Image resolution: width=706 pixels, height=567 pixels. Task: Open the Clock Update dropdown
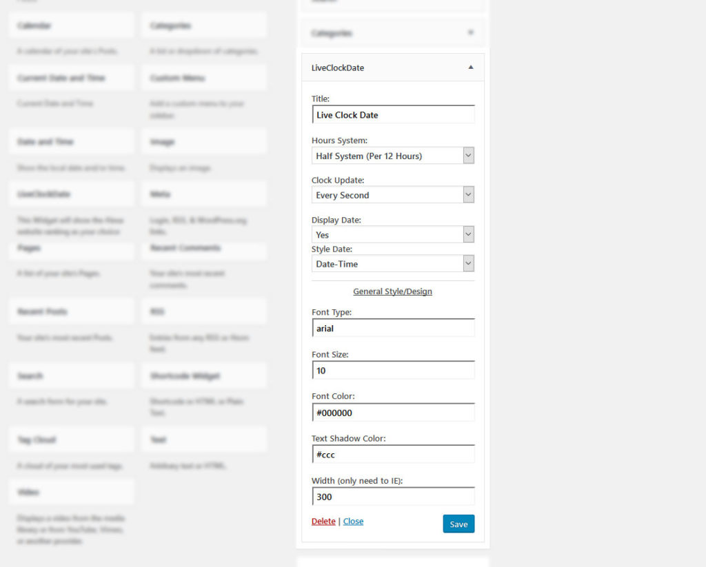click(x=393, y=195)
